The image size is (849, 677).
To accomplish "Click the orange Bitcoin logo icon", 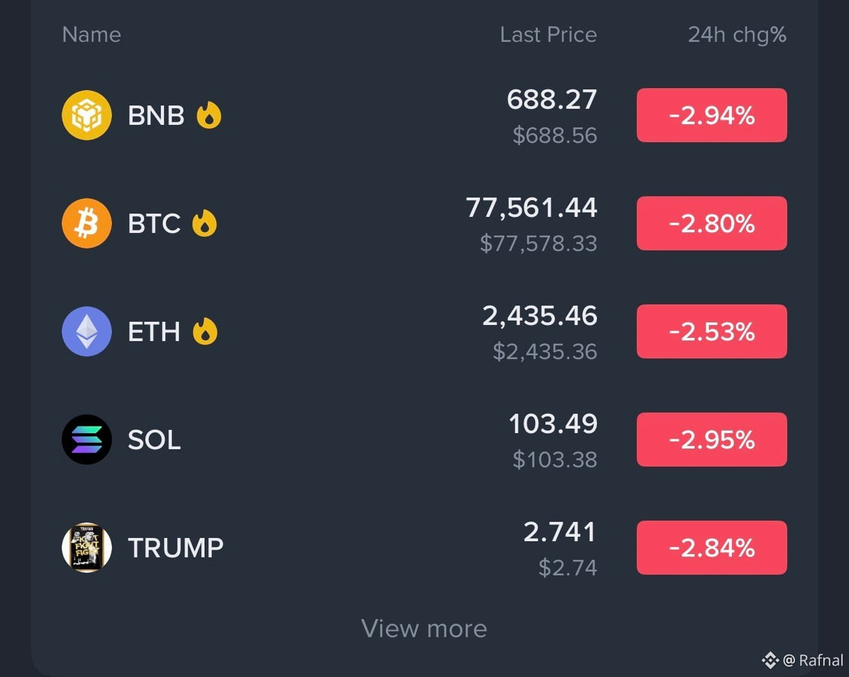I will (x=87, y=223).
